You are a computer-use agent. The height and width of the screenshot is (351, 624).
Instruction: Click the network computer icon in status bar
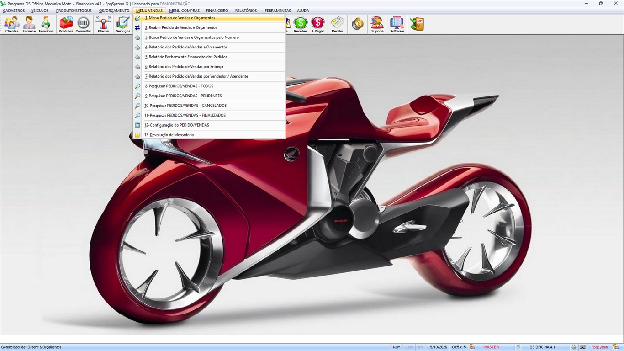(x=582, y=347)
